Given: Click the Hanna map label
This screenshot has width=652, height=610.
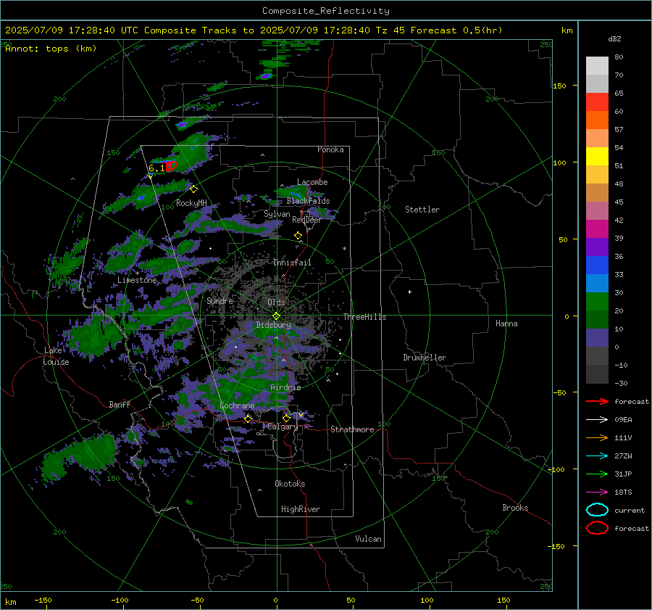Looking at the screenshot, I should tap(506, 323).
